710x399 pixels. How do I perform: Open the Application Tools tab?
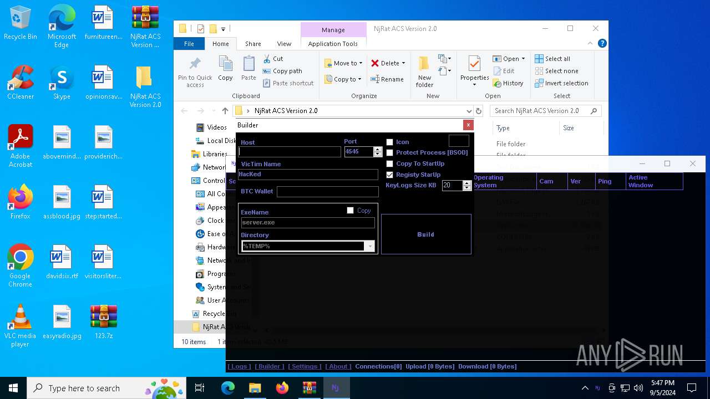point(333,44)
